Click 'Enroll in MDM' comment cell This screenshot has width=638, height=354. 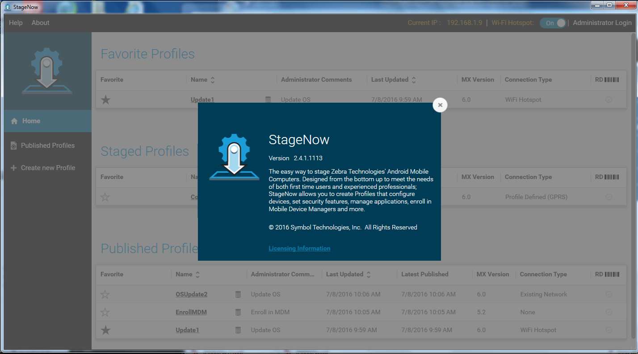270,312
